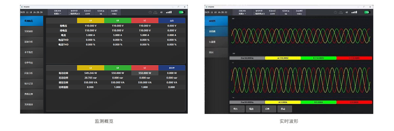This screenshot has width=394, height=131.
Task: Click green LB column header in upper table
Action: click(x=118, y=20)
